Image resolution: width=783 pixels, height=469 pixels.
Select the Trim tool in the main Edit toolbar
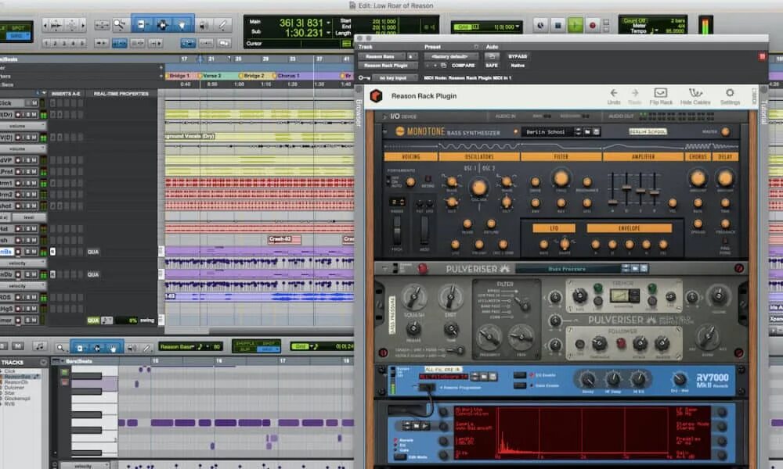(142, 24)
